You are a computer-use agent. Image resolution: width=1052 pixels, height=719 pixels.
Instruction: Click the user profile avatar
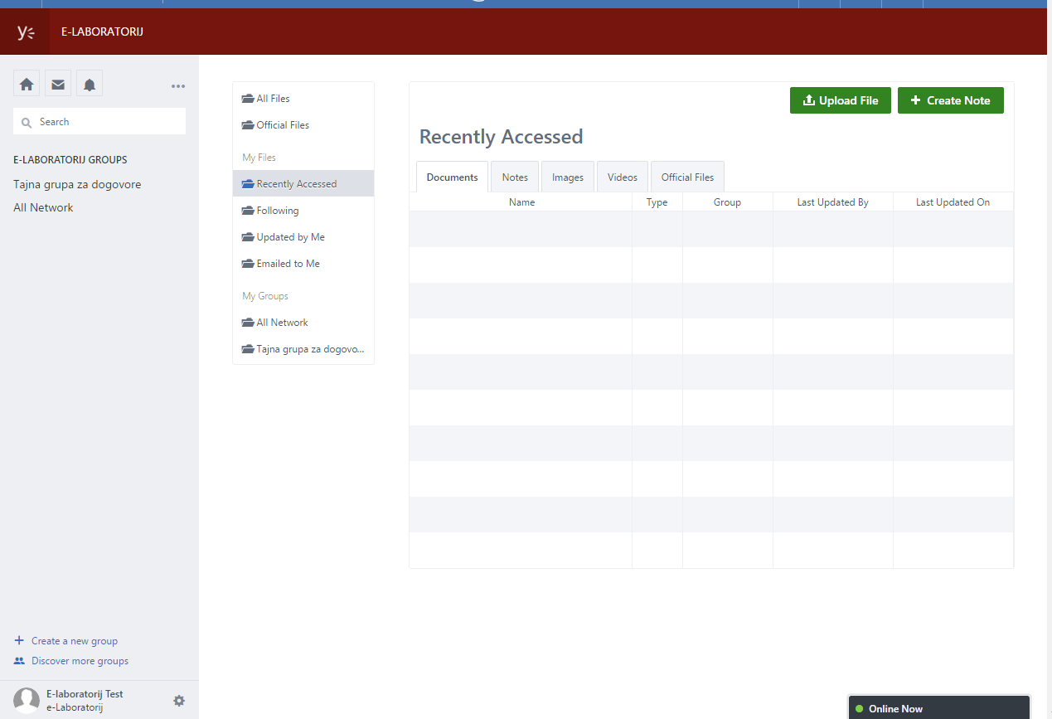[x=27, y=701]
